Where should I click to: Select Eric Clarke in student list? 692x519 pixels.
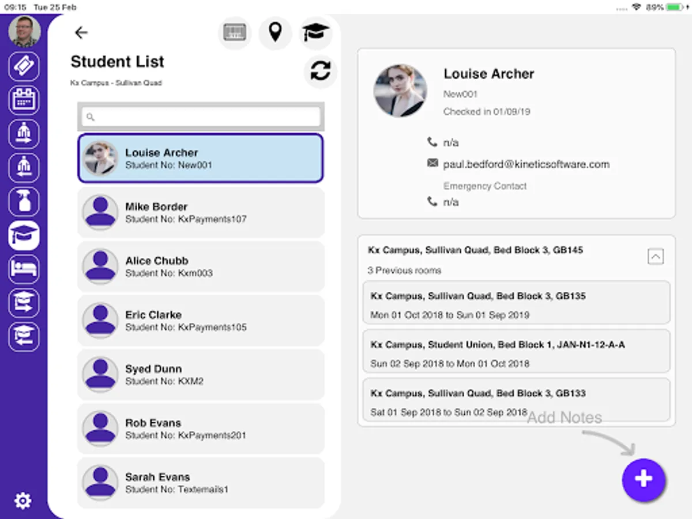coord(201,321)
